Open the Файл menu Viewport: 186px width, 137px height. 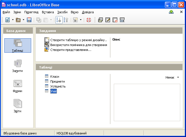[x=6, y=12]
